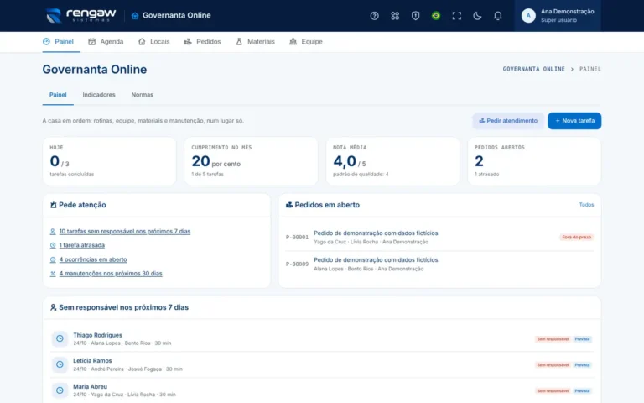Open order P-00009 row

pos(439,264)
